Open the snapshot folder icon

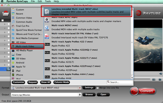click(160, 79)
